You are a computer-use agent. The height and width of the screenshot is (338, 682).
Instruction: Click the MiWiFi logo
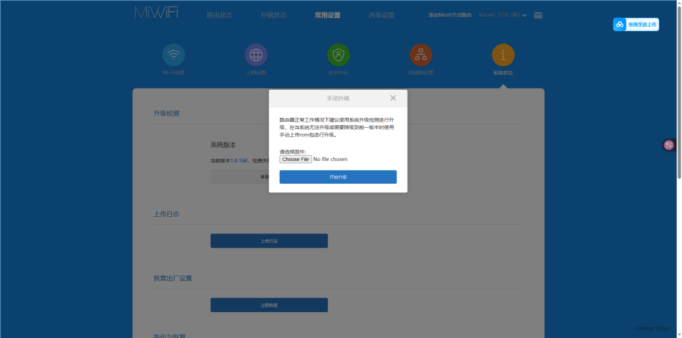click(157, 13)
